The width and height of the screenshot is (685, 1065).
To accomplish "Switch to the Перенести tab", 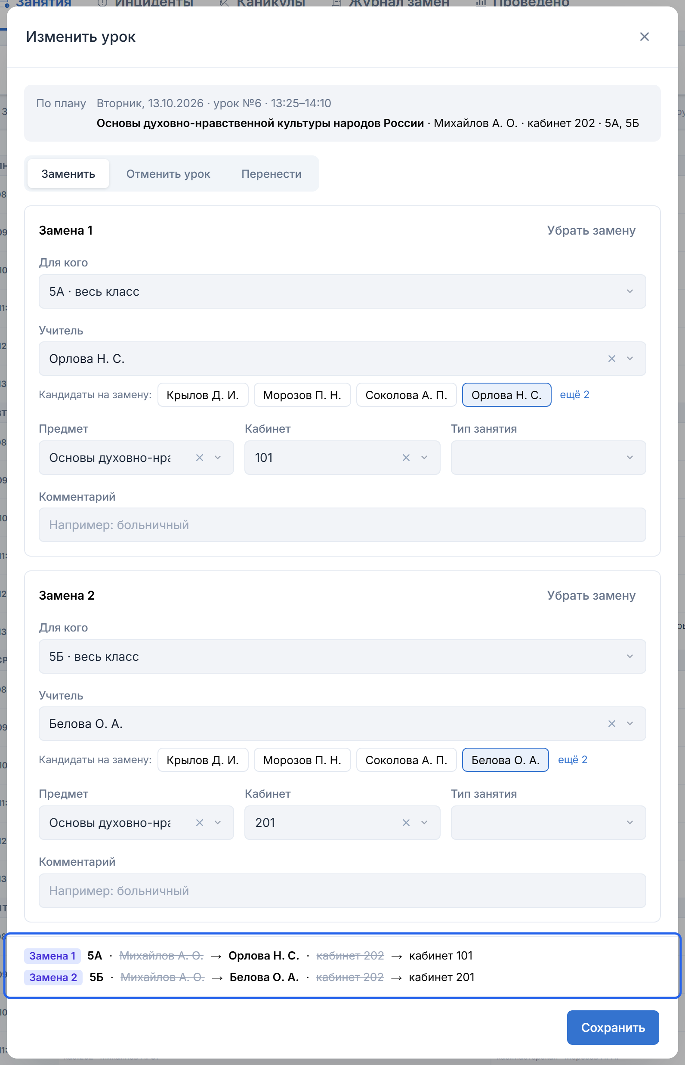I will pos(272,173).
